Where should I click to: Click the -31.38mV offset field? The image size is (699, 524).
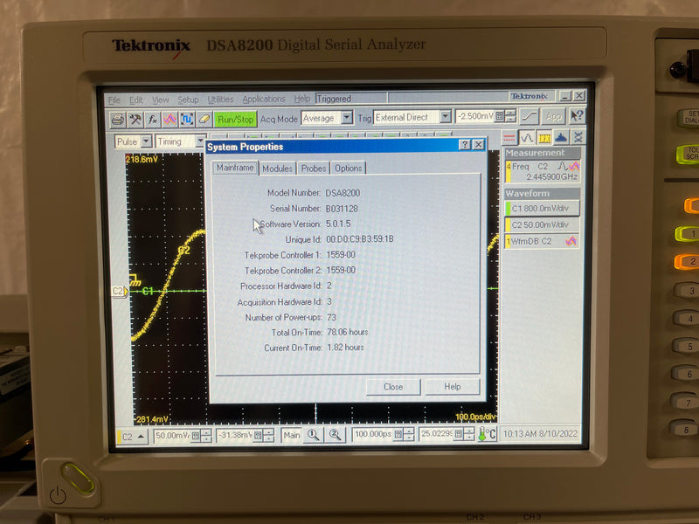click(x=234, y=435)
